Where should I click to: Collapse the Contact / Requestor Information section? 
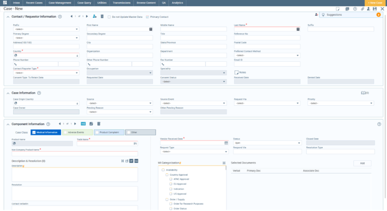click(x=8, y=16)
